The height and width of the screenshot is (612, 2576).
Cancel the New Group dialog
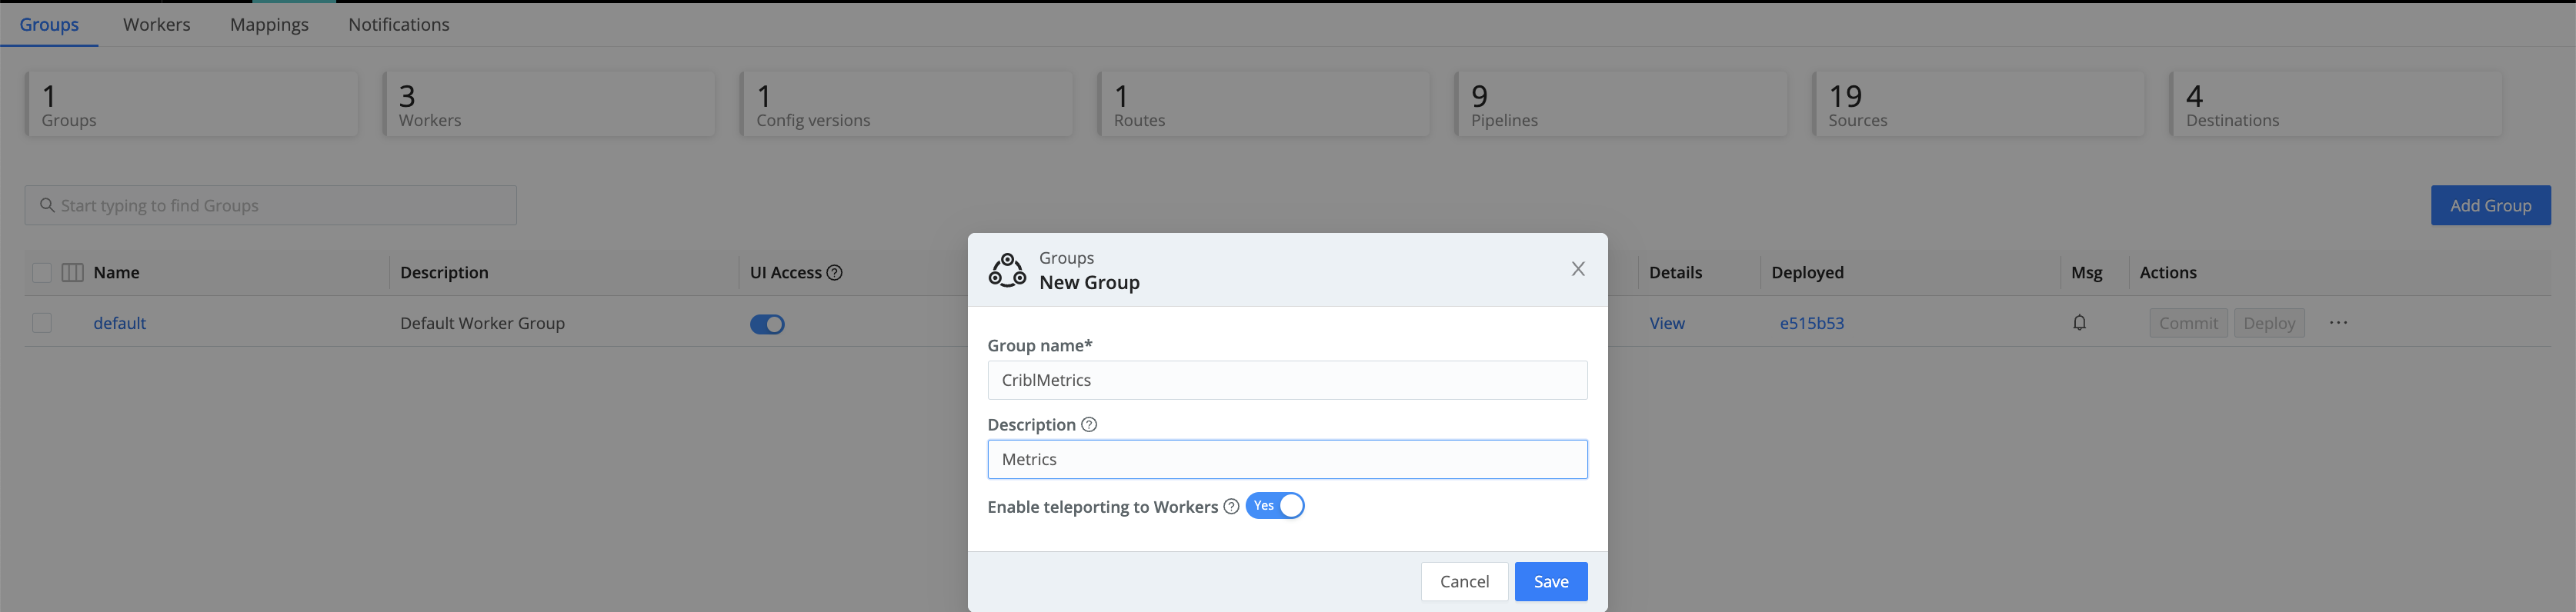[1464, 582]
